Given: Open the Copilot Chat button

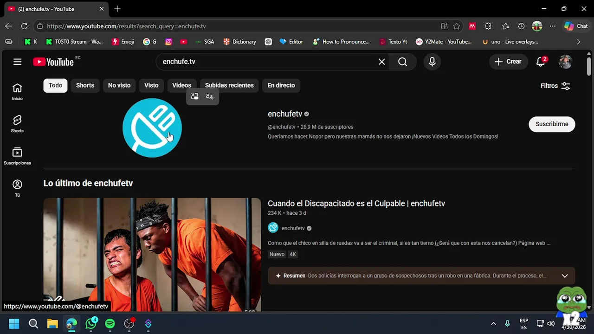Looking at the screenshot, I should tap(576, 26).
